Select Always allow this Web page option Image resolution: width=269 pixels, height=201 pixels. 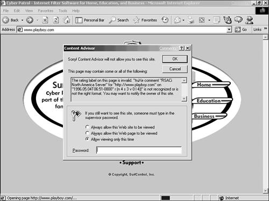[87, 133]
